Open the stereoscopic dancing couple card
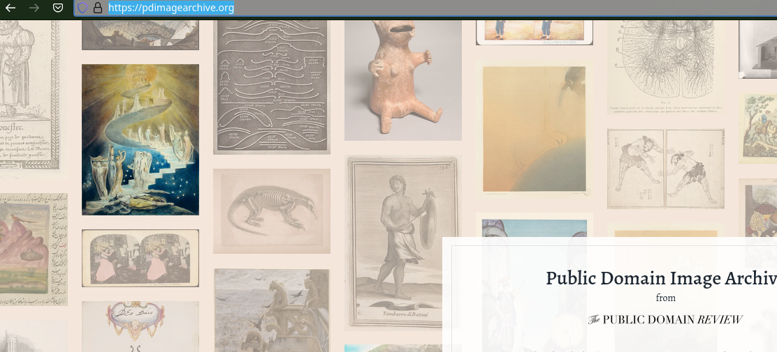The width and height of the screenshot is (777, 352). click(140, 258)
